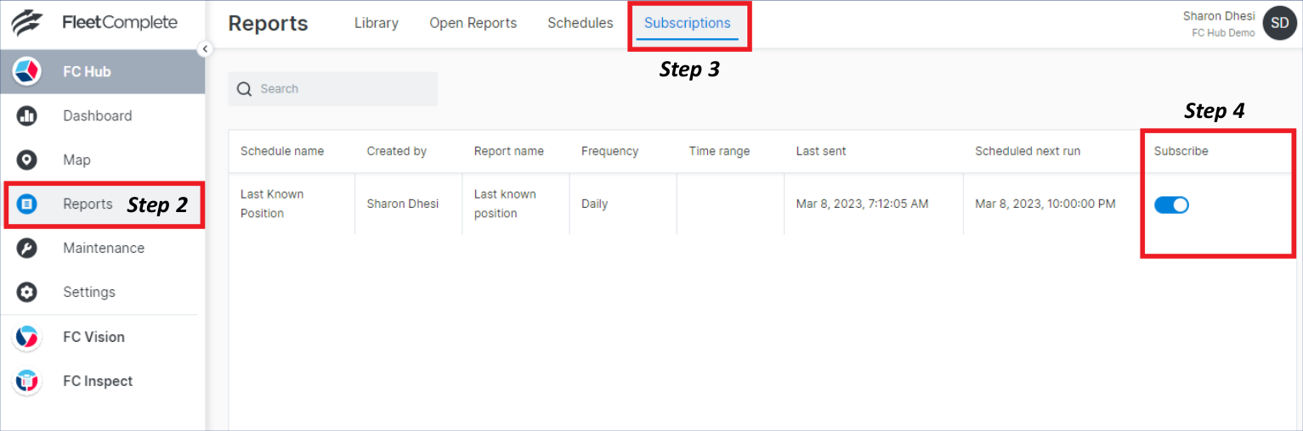Select the Subscriptions tab
Image resolution: width=1303 pixels, height=431 pixels.
(688, 23)
